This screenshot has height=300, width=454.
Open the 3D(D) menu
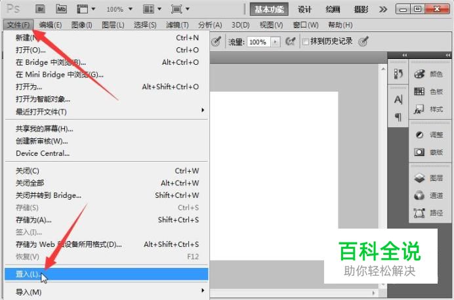[x=240, y=25]
